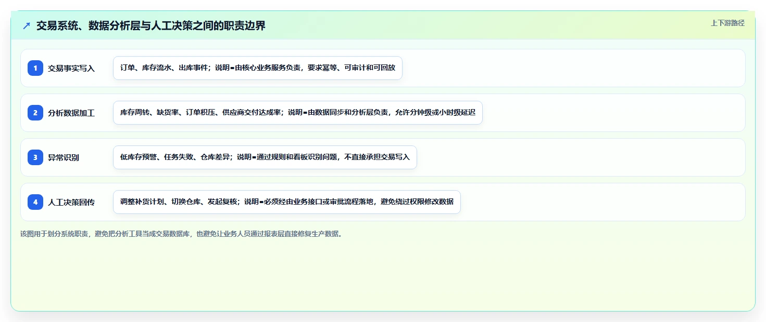Click the 交易事实写入 step label
The height and width of the screenshot is (322, 766).
(x=71, y=68)
